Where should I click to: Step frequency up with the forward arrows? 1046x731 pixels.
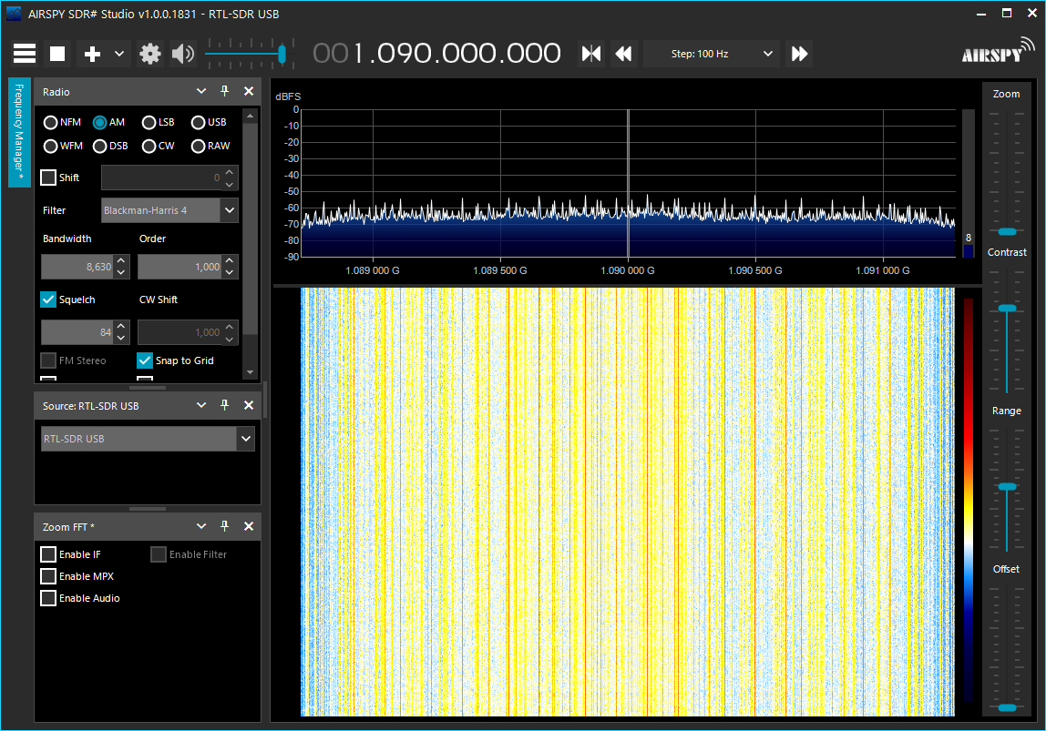[799, 54]
